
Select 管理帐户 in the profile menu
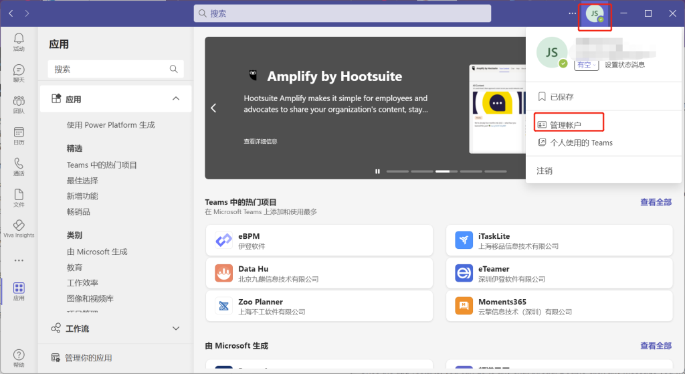pyautogui.click(x=565, y=125)
